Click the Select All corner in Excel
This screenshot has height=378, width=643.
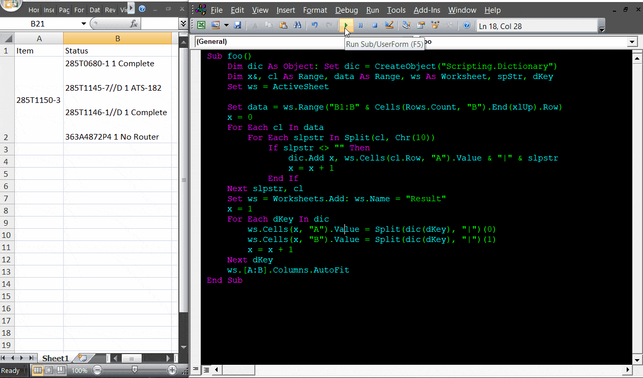point(7,39)
